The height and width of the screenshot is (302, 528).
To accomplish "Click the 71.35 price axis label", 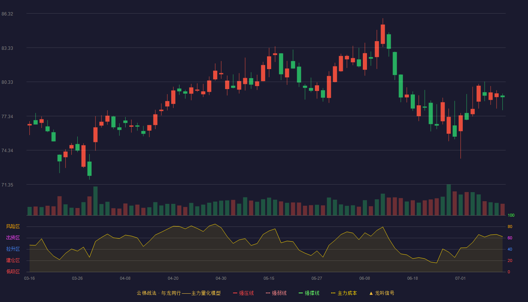I will coord(7,185).
